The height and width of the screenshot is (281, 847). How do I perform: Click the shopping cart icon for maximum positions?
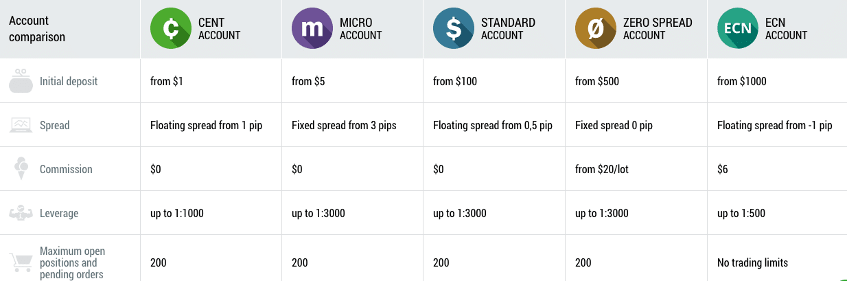pyautogui.click(x=21, y=262)
